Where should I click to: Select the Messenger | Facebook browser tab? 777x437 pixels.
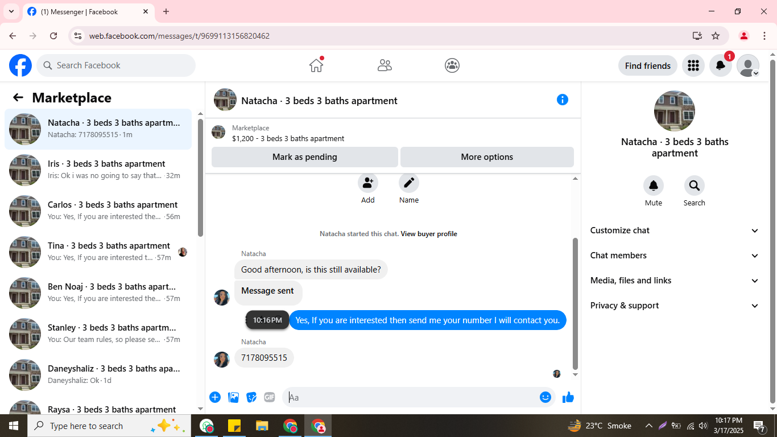point(88,11)
